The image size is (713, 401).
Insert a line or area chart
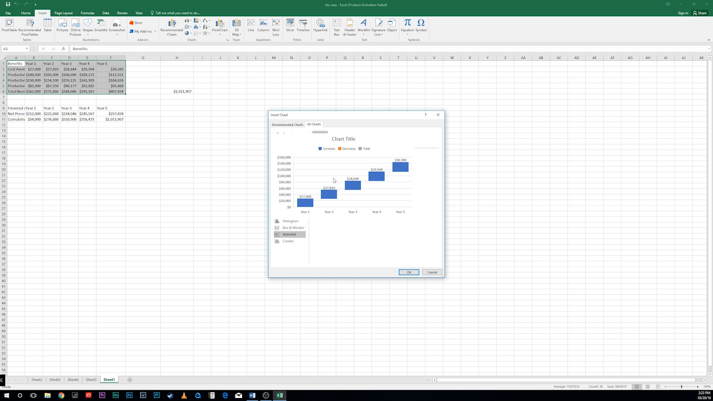[188, 27]
